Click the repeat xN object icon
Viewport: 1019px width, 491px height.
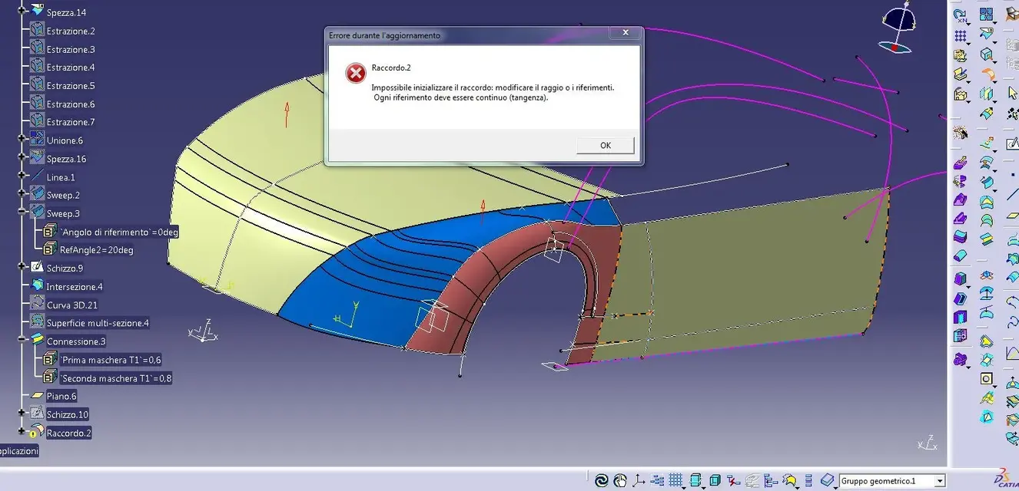[x=961, y=15]
